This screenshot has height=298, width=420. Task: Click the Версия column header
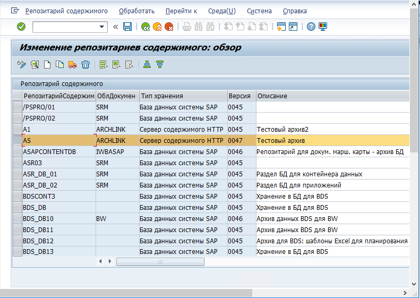coord(240,96)
